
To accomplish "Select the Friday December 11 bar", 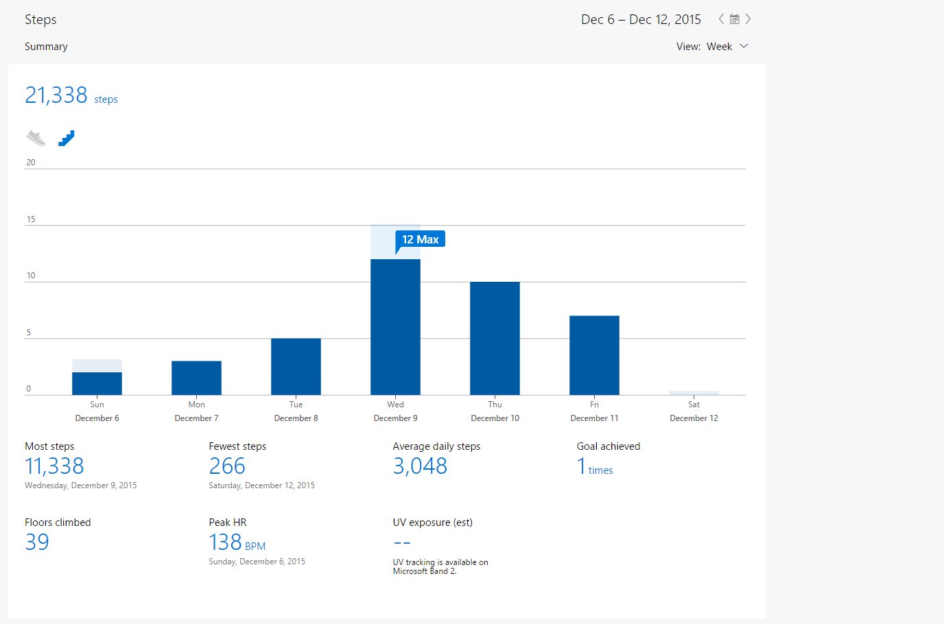I will (x=594, y=355).
